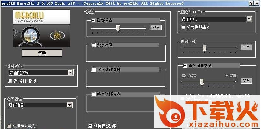Uncheck the 避免邊界效應 checkbox

click(x=185, y=66)
